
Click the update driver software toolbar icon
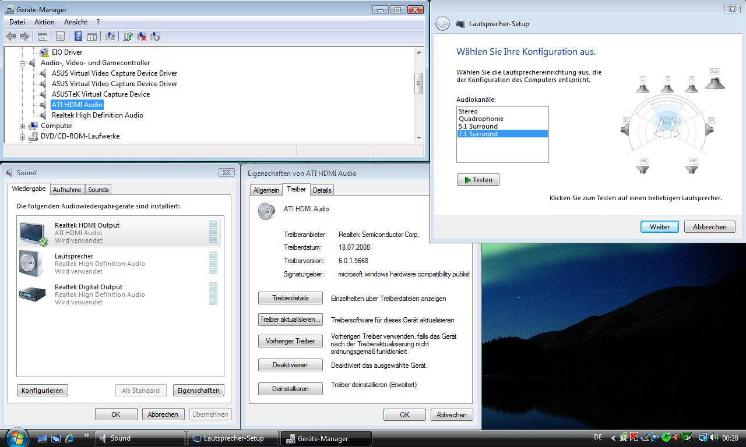click(128, 37)
